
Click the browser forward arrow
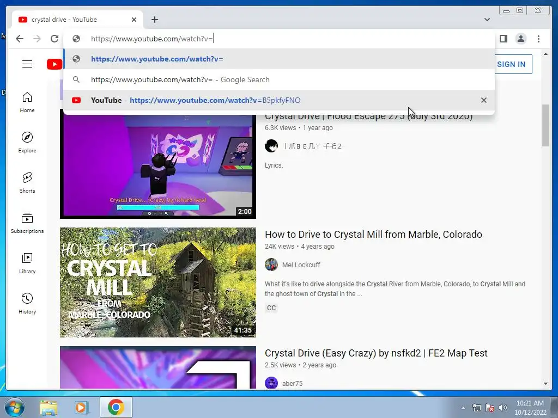point(37,39)
